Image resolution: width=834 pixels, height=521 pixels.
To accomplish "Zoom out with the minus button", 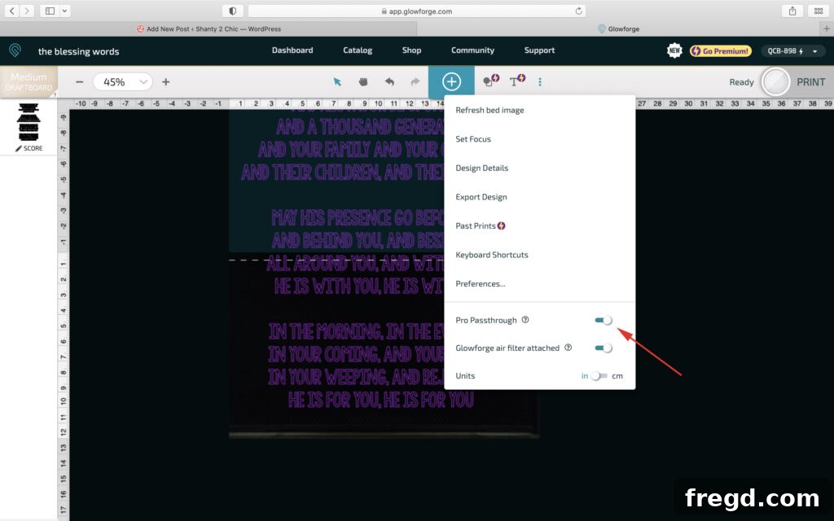I will tap(79, 82).
